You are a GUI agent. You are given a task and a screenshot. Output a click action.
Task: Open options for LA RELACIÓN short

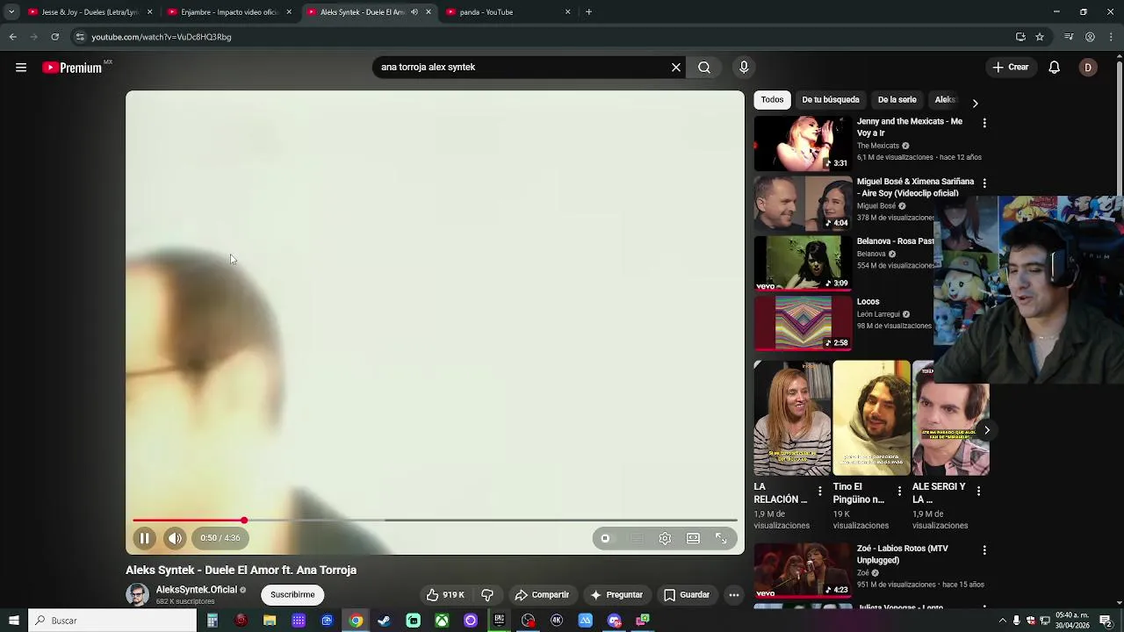click(820, 492)
